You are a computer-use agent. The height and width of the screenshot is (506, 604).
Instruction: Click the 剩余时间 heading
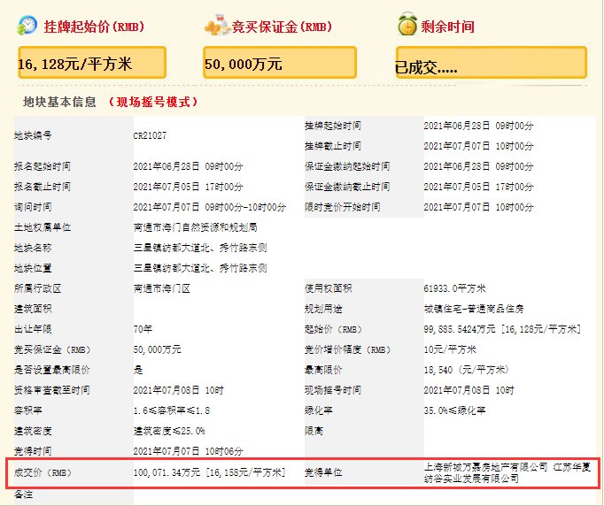coord(447,27)
